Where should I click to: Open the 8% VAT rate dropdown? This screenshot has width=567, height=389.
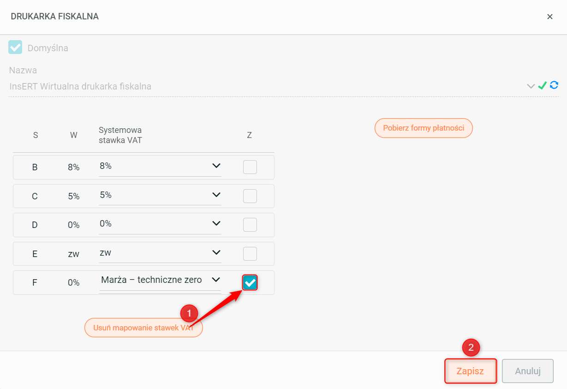pyautogui.click(x=216, y=166)
